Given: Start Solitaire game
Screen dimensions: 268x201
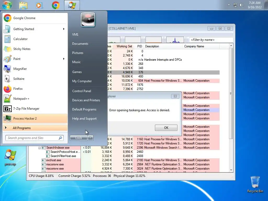Looking at the screenshot, I should 35,79.
